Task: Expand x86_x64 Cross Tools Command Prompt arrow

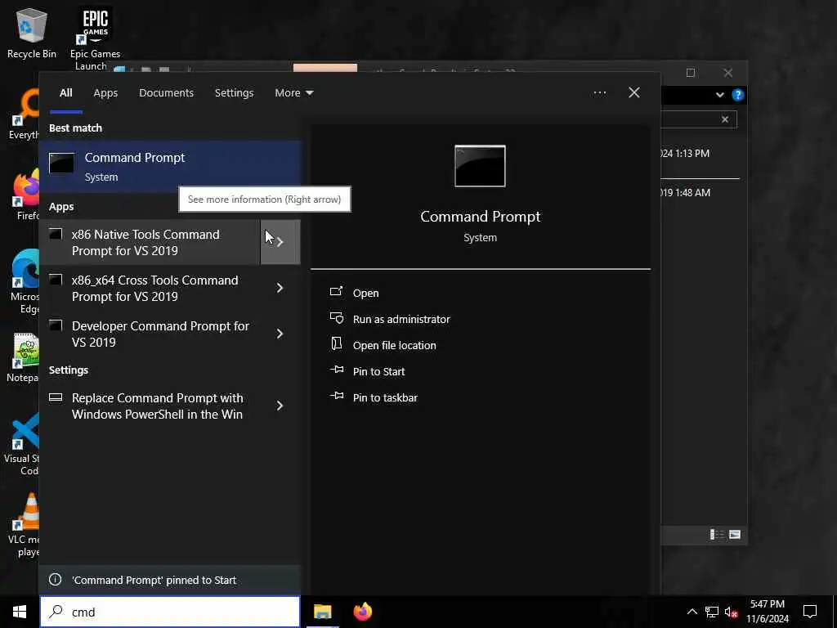Action: (280, 288)
